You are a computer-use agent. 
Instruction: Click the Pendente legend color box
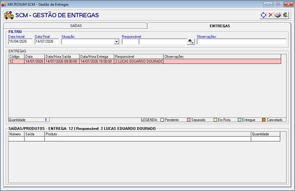(162, 120)
